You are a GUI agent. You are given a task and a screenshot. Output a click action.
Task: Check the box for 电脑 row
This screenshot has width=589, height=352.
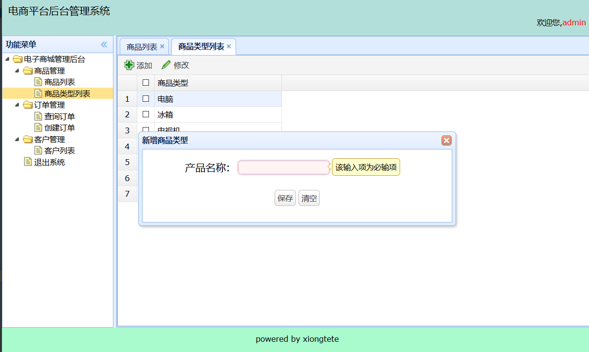[146, 98]
